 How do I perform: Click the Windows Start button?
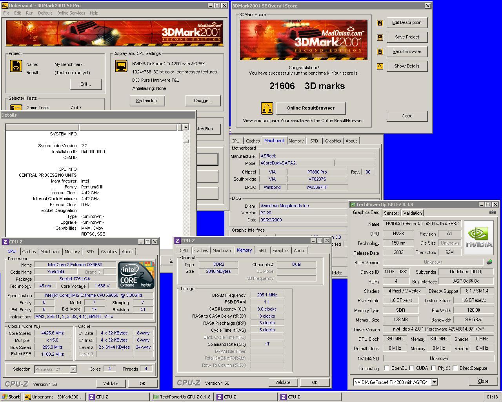(x=11, y=397)
